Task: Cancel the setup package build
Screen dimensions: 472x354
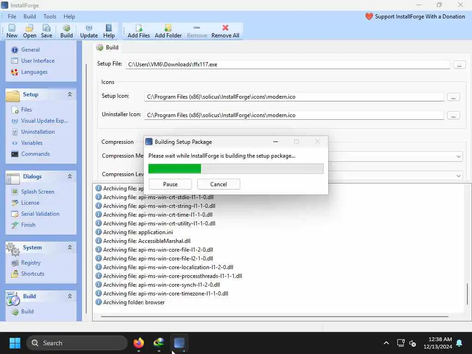Action: (218, 184)
